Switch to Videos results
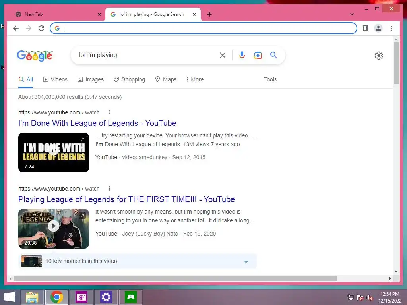 [55, 79]
